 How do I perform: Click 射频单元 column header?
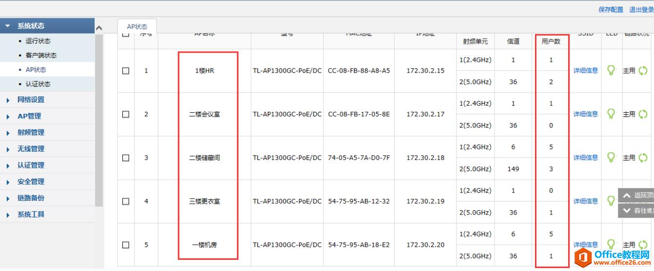point(476,41)
